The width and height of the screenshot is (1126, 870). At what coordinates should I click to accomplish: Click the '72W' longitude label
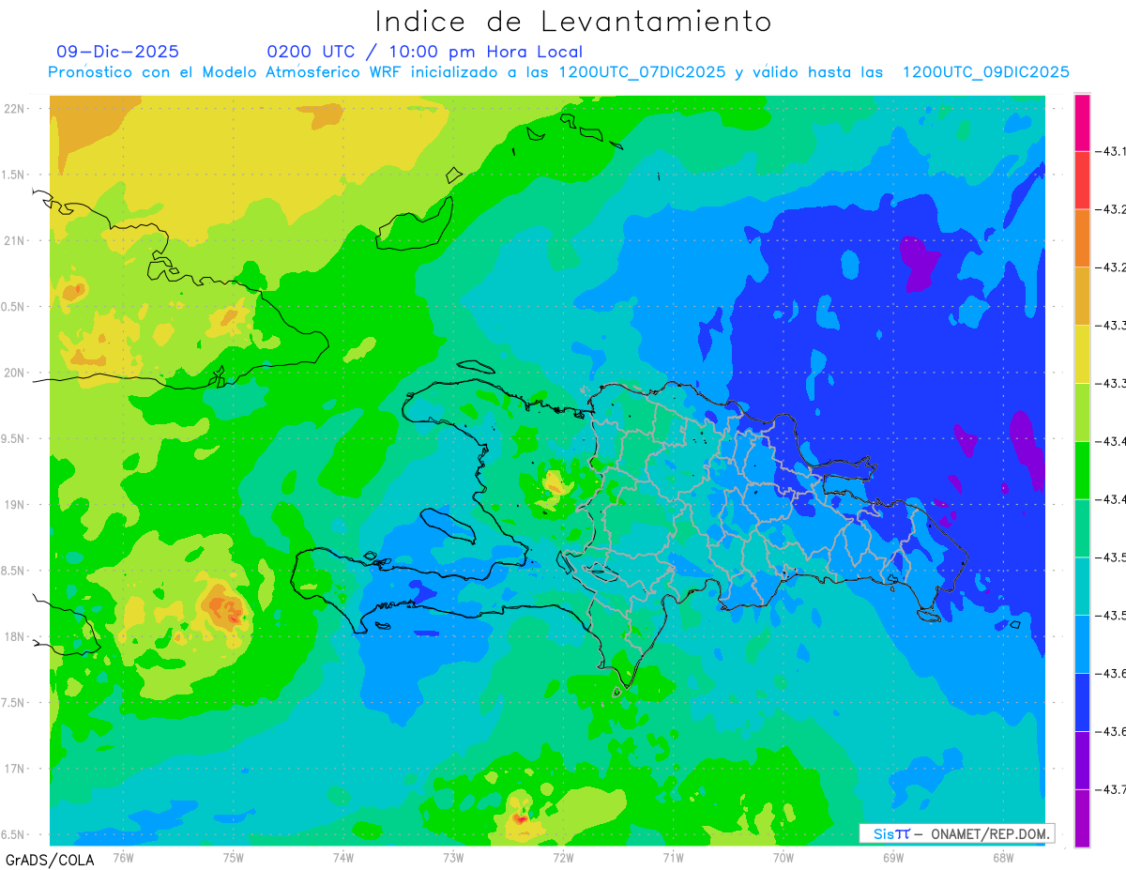(x=563, y=858)
